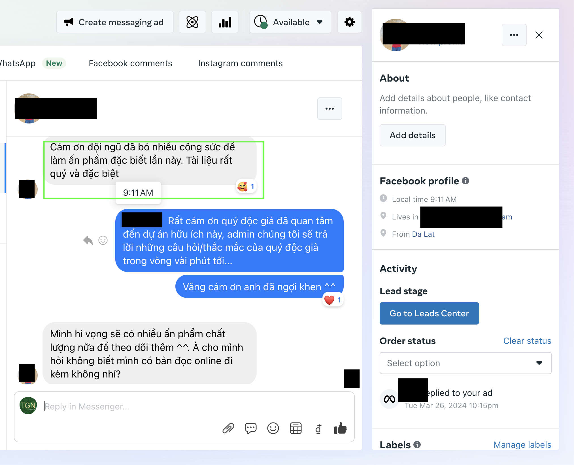The image size is (574, 465).
Task: Switch to Facebook comments tab
Action: click(130, 63)
